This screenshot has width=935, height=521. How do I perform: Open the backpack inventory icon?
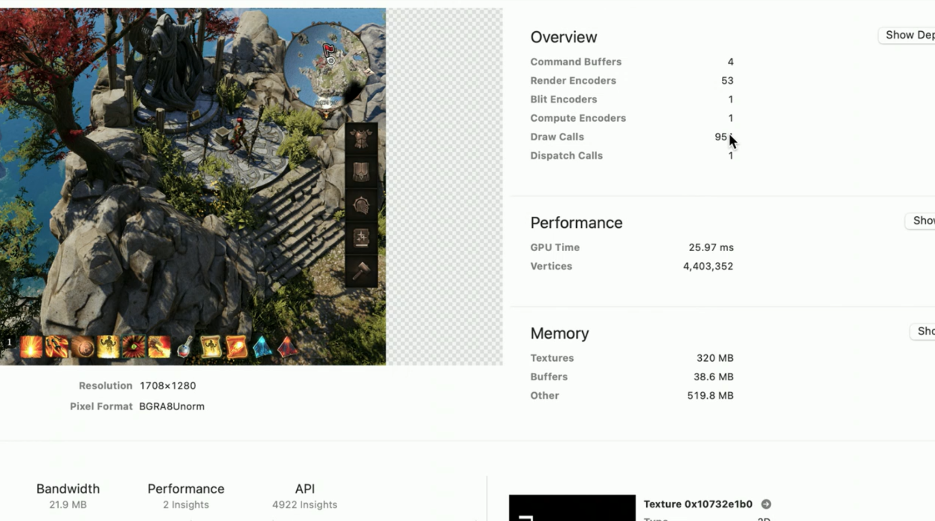[x=361, y=171]
